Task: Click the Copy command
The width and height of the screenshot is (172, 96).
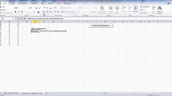Action: [x=3, y=10]
